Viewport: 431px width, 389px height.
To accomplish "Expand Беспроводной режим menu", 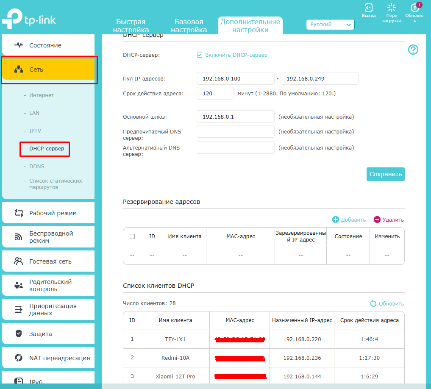I will (x=48, y=237).
